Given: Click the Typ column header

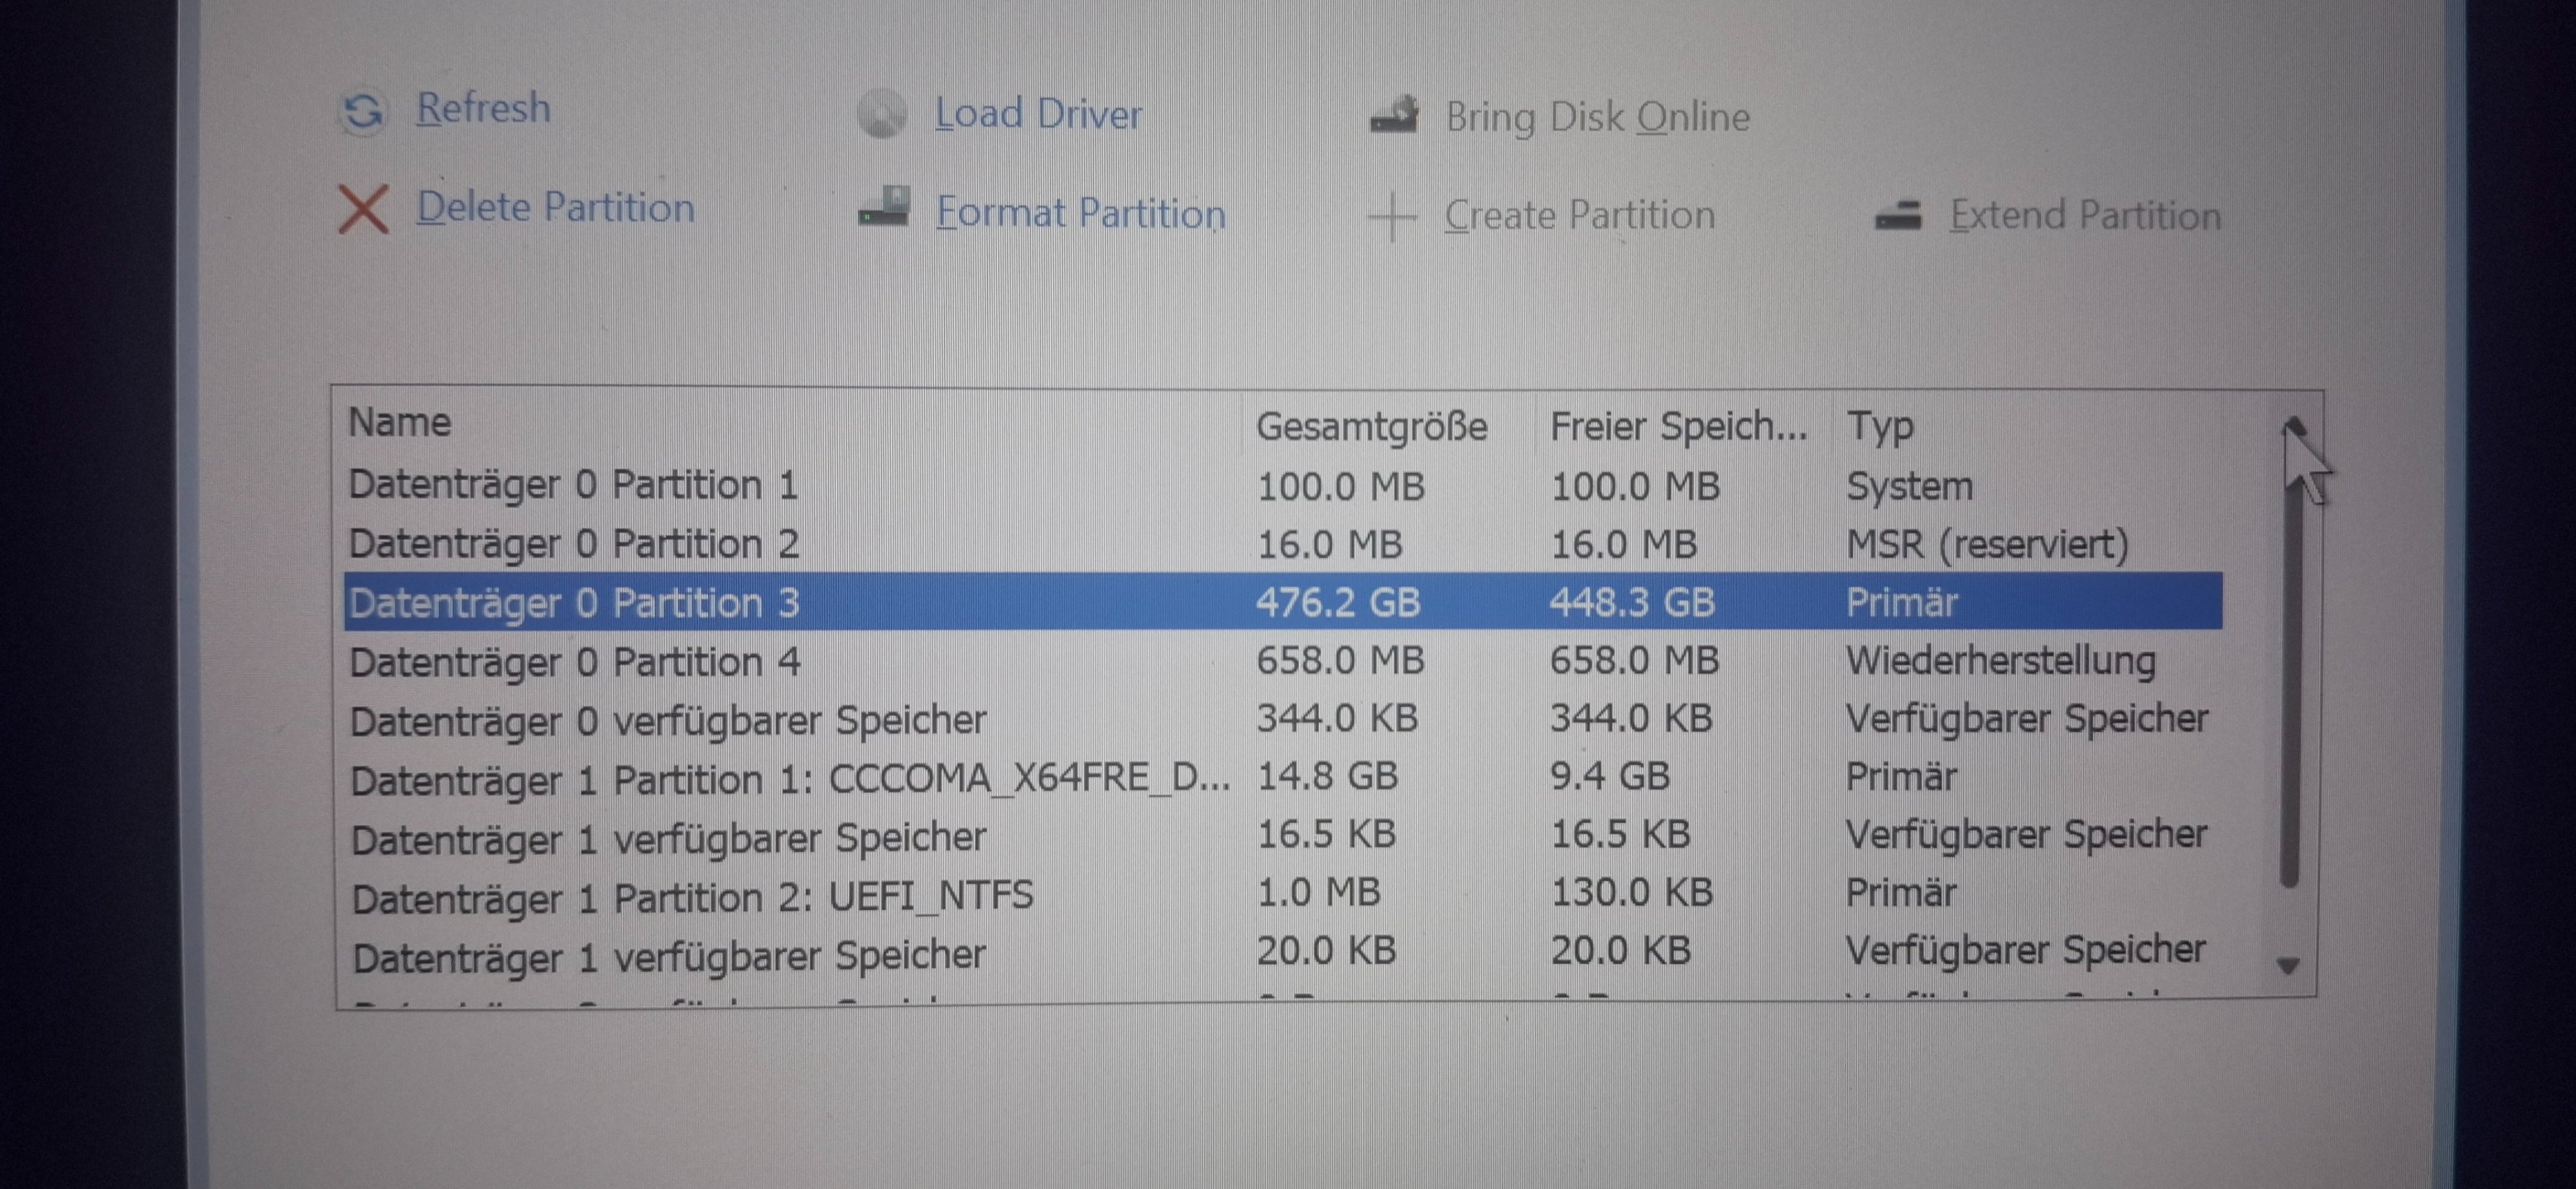Looking at the screenshot, I should (x=1879, y=427).
